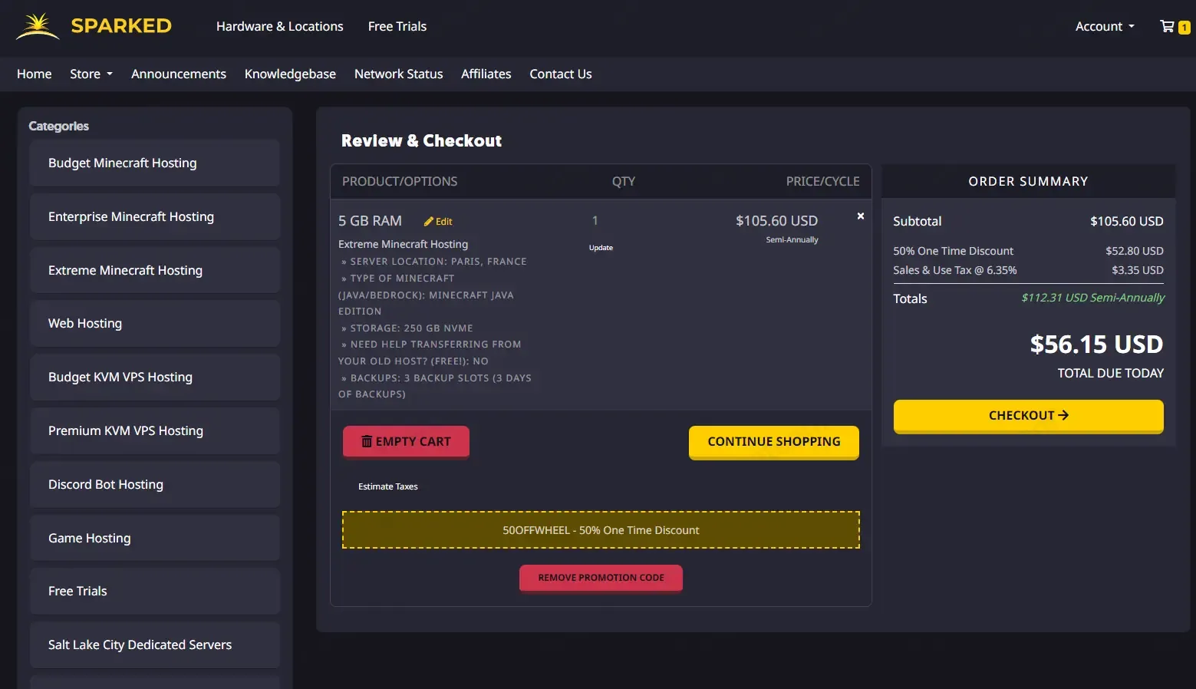Click the $52.80 USD discount amount

click(x=1135, y=251)
